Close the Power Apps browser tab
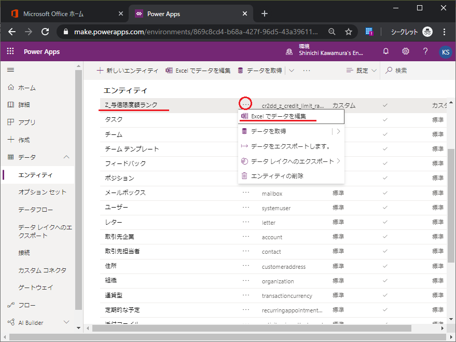The width and height of the screenshot is (456, 342). tap(245, 13)
